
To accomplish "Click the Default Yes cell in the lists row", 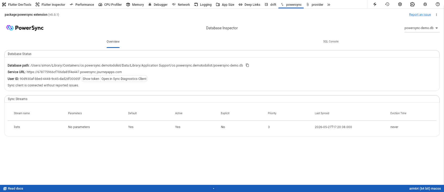I will click(x=131, y=127).
